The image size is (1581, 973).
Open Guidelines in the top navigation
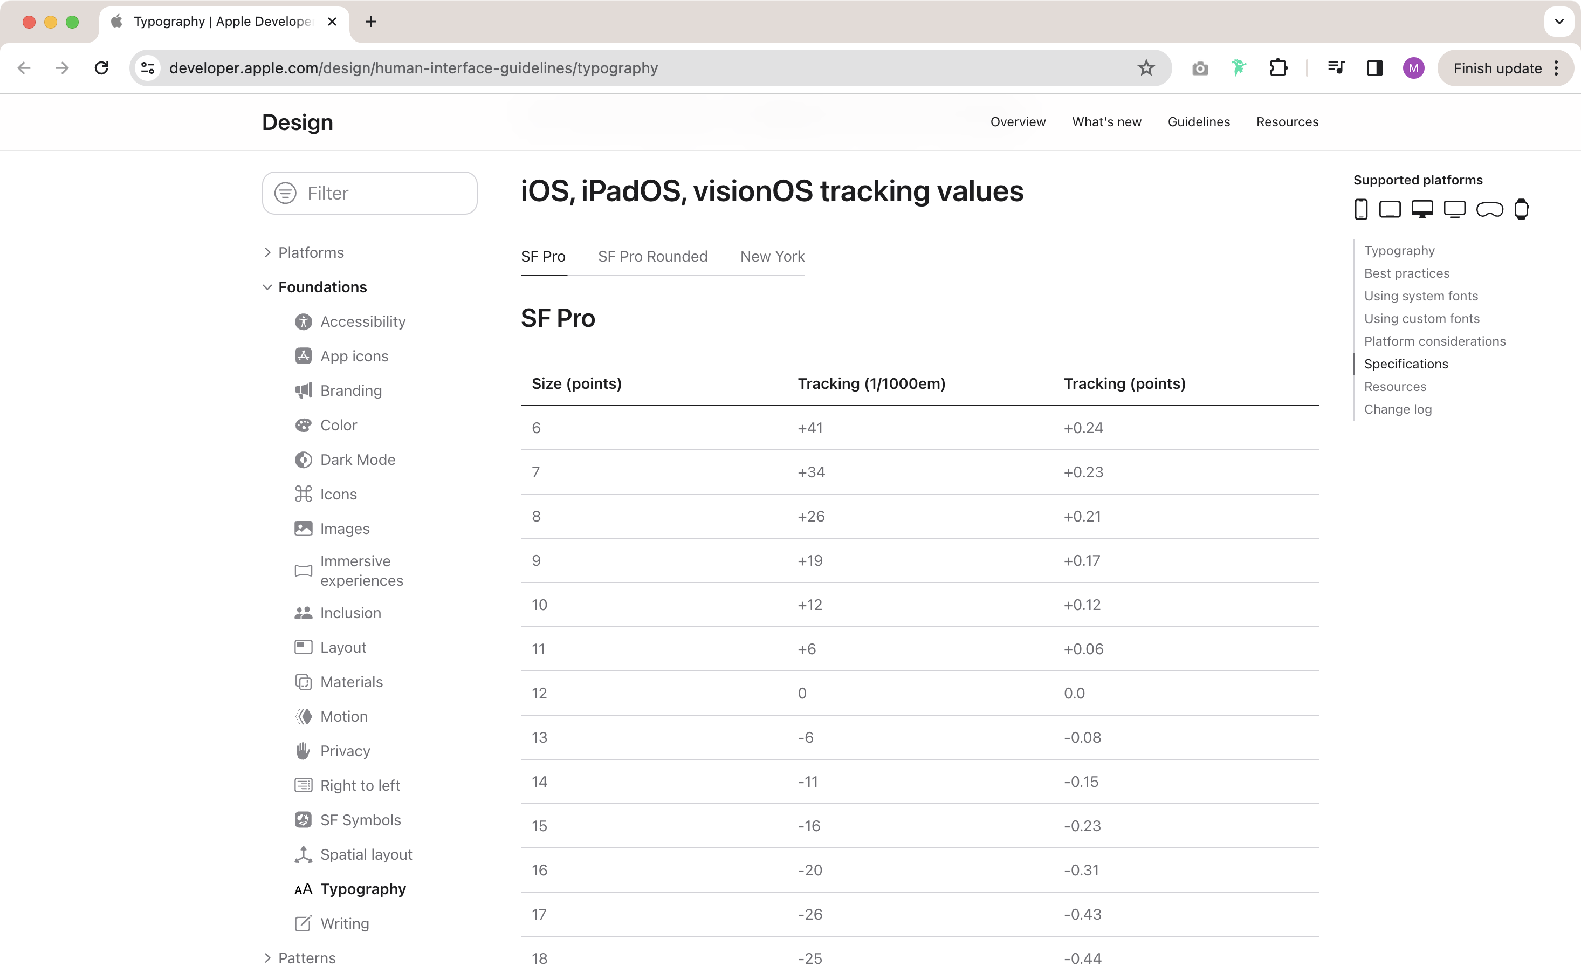pos(1198,122)
